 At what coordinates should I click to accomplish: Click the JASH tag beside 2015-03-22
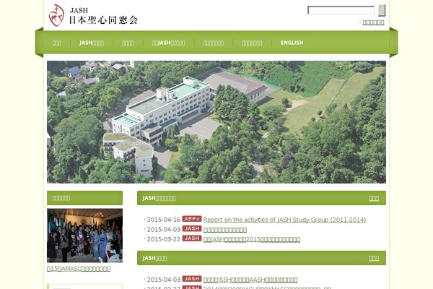(x=192, y=238)
